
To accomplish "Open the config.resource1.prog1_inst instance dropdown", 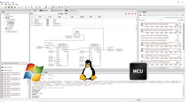I will 14,63.
